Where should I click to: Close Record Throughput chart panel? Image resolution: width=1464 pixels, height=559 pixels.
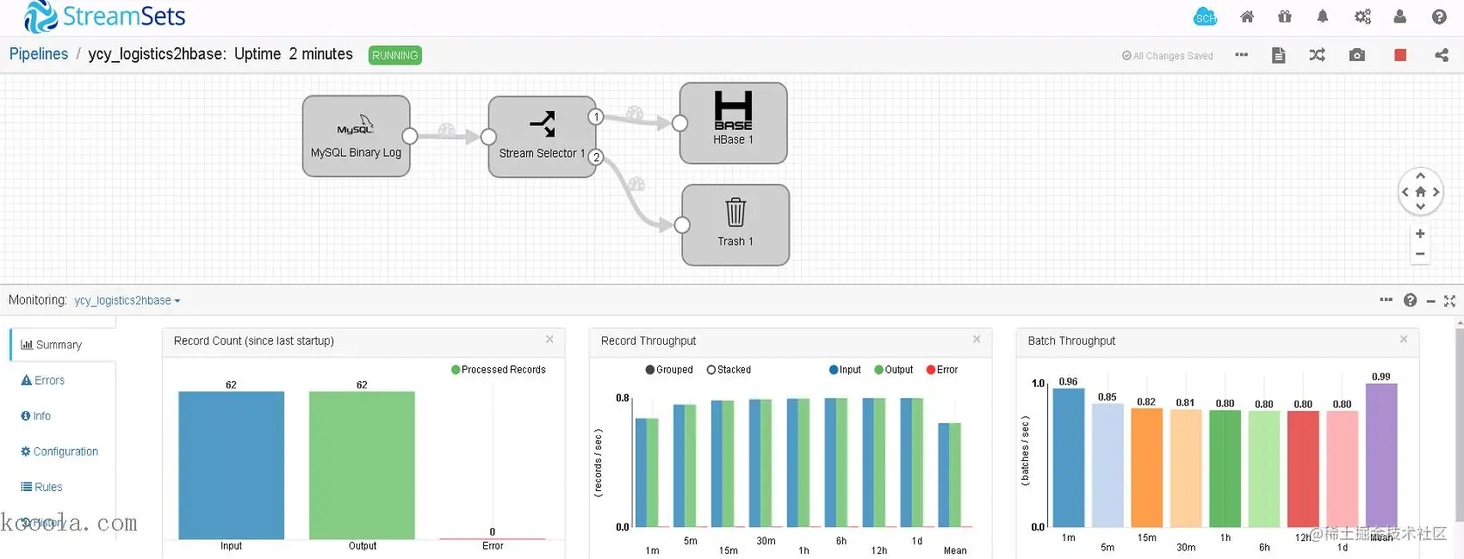click(x=977, y=340)
